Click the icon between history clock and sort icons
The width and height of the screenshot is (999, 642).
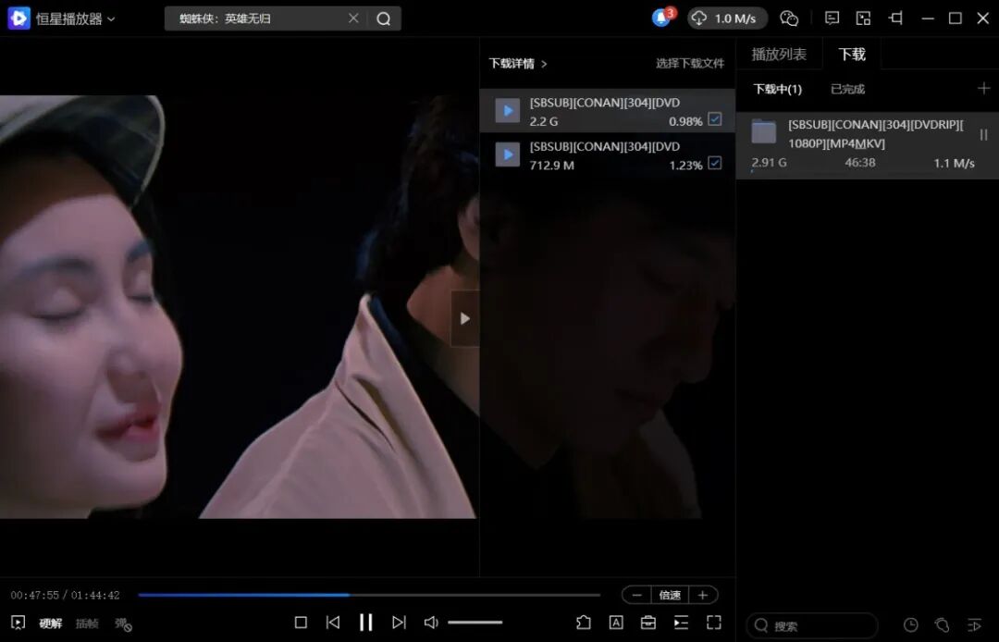[943, 624]
